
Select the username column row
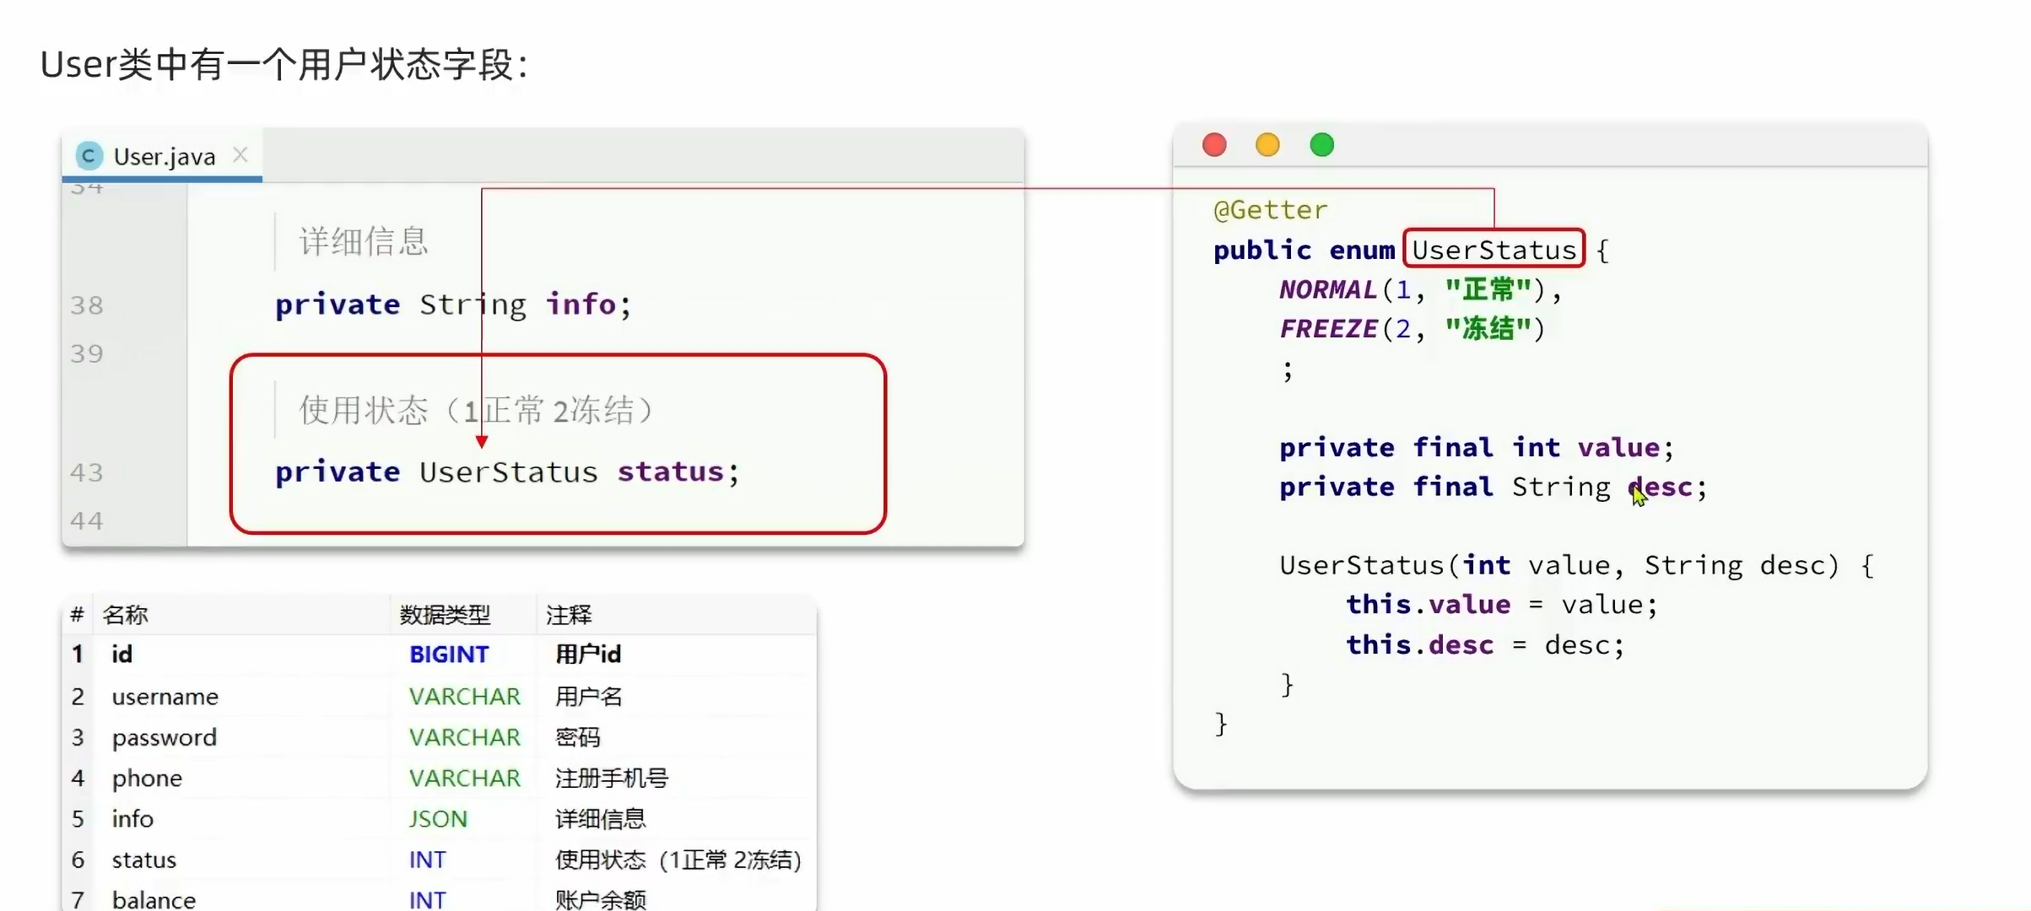(x=165, y=697)
